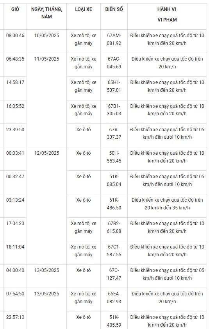216x329 pixels.
Task: Select the 12/05/2025 date cell
Action: 46,153
